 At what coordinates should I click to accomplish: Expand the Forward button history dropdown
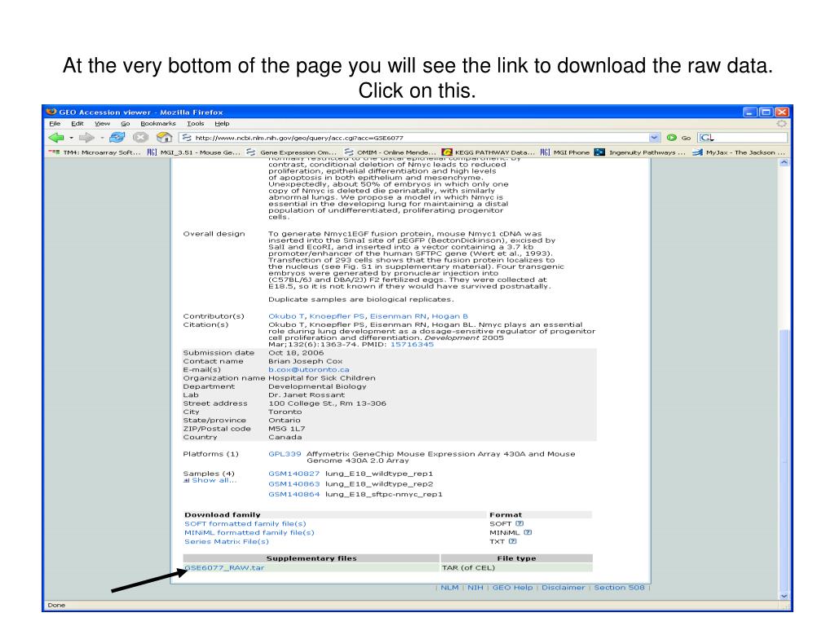(102, 138)
